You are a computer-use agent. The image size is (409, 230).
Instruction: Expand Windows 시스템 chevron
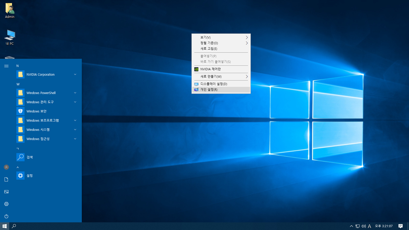pos(75,130)
